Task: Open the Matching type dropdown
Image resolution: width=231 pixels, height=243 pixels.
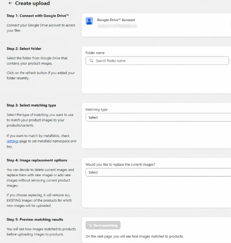Action: [x=159, y=117]
